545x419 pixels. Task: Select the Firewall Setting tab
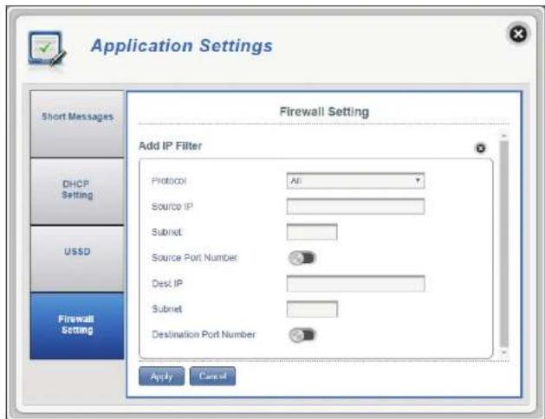coord(77,326)
